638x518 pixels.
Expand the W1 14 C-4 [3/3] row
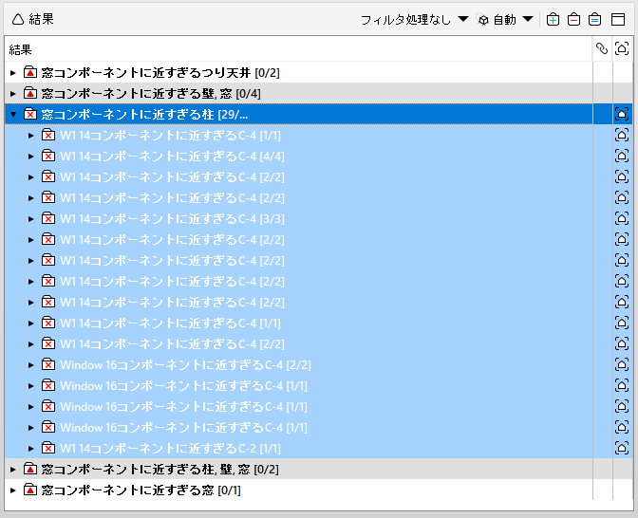31,219
